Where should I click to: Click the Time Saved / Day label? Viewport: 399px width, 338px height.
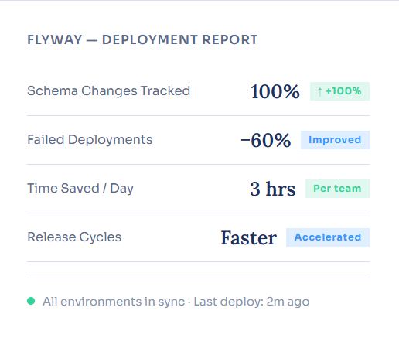80,189
